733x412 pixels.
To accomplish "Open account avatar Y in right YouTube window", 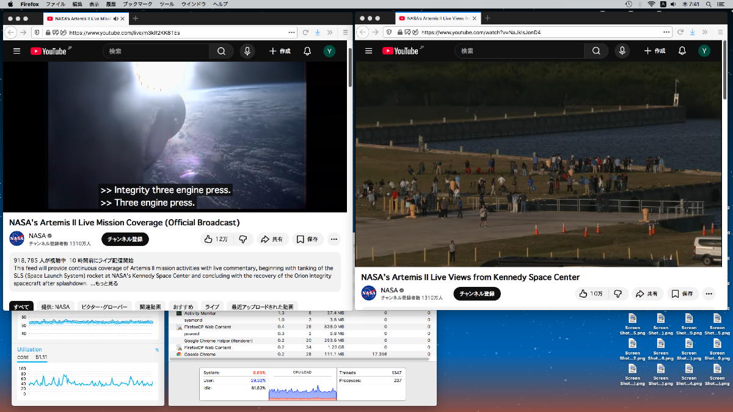I will (x=704, y=51).
